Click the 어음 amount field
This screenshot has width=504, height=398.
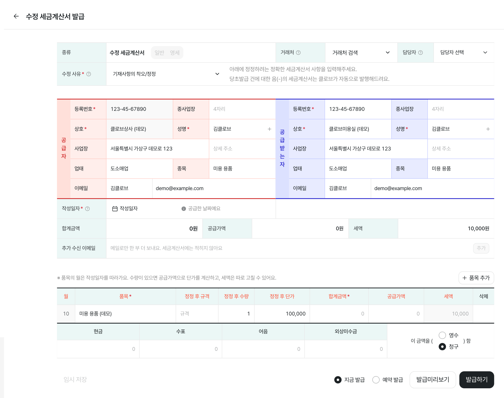tap(263, 349)
